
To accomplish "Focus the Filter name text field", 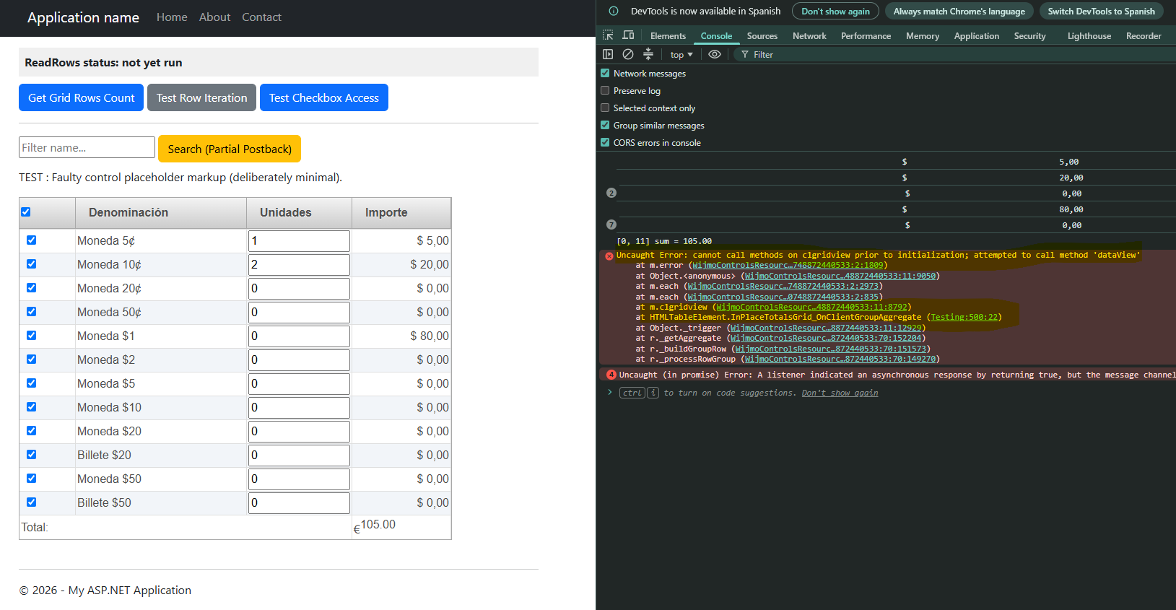I will 87,147.
